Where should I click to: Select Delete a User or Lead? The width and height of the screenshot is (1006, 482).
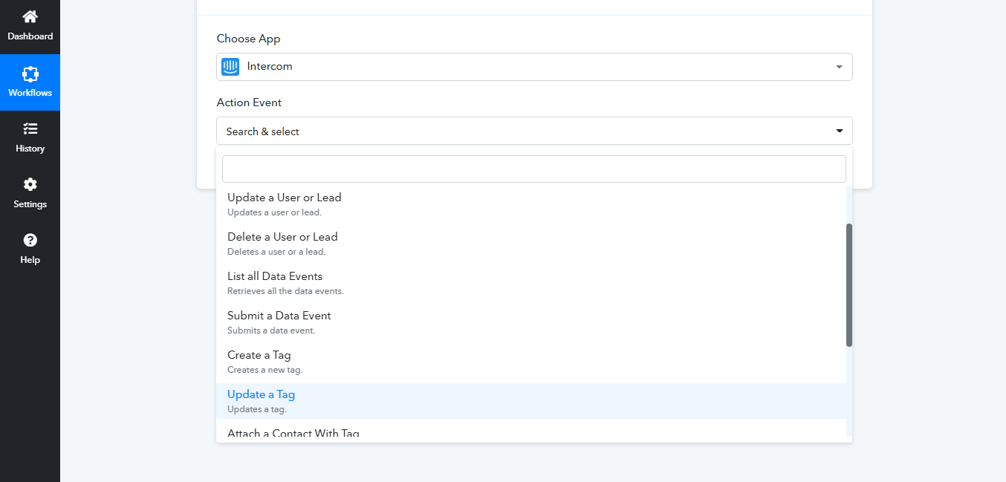tap(531, 244)
